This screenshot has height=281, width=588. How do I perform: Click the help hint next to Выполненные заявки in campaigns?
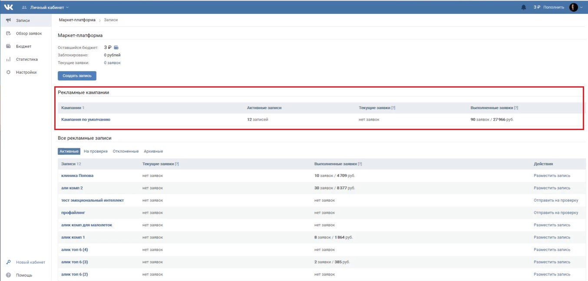point(516,108)
